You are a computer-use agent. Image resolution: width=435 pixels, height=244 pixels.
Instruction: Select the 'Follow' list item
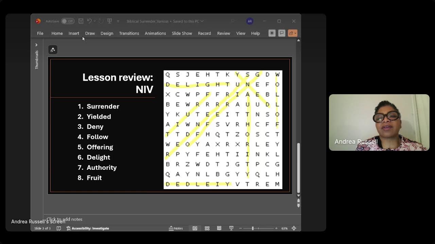click(x=98, y=137)
